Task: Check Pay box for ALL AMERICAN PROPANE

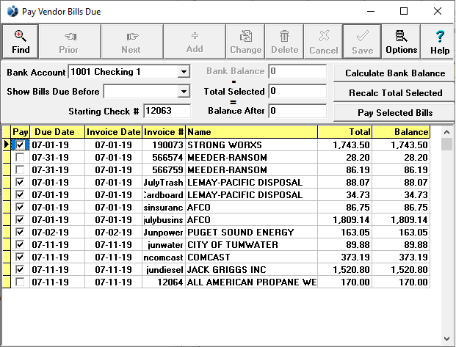Action: [20, 282]
